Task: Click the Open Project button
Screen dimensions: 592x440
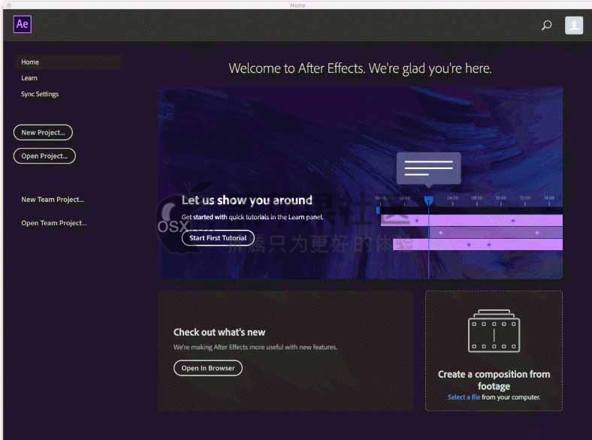Action: 44,156
